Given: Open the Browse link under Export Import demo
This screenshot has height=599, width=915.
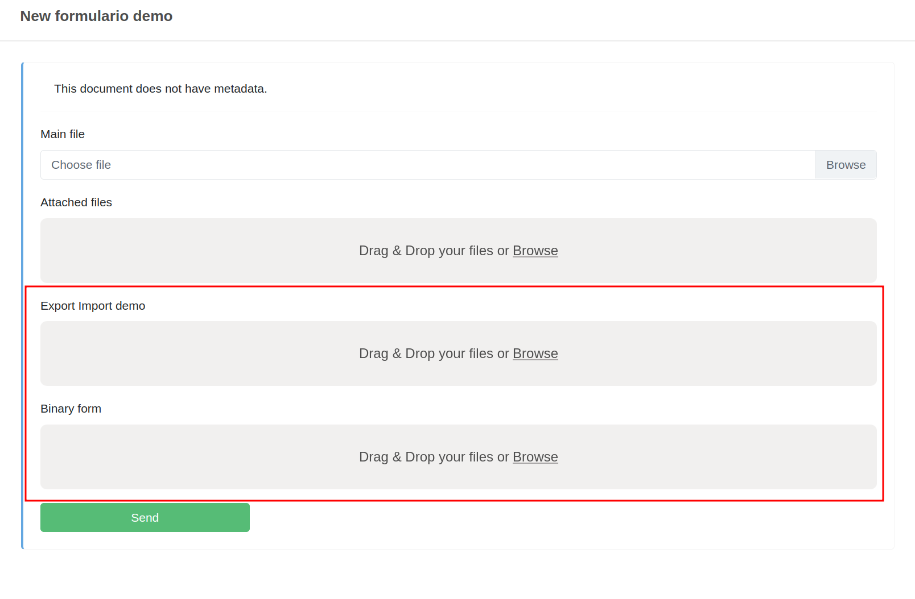Looking at the screenshot, I should (535, 353).
